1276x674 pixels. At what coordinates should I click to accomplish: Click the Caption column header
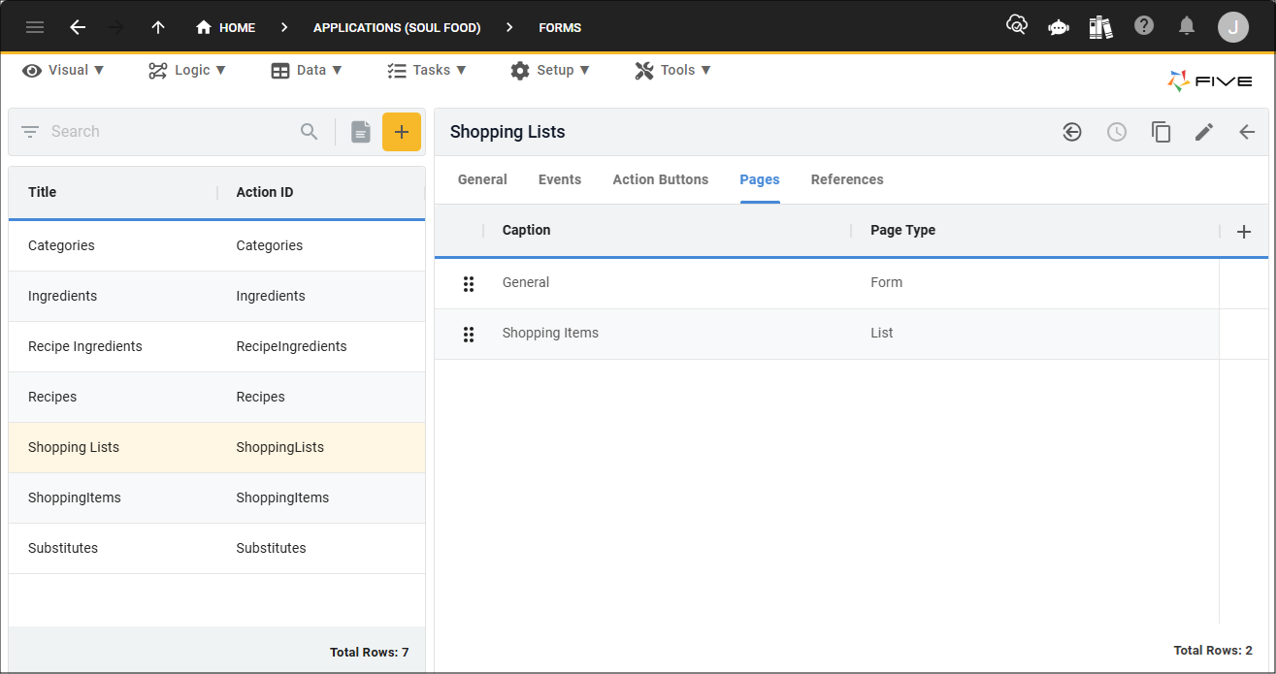[x=527, y=230]
